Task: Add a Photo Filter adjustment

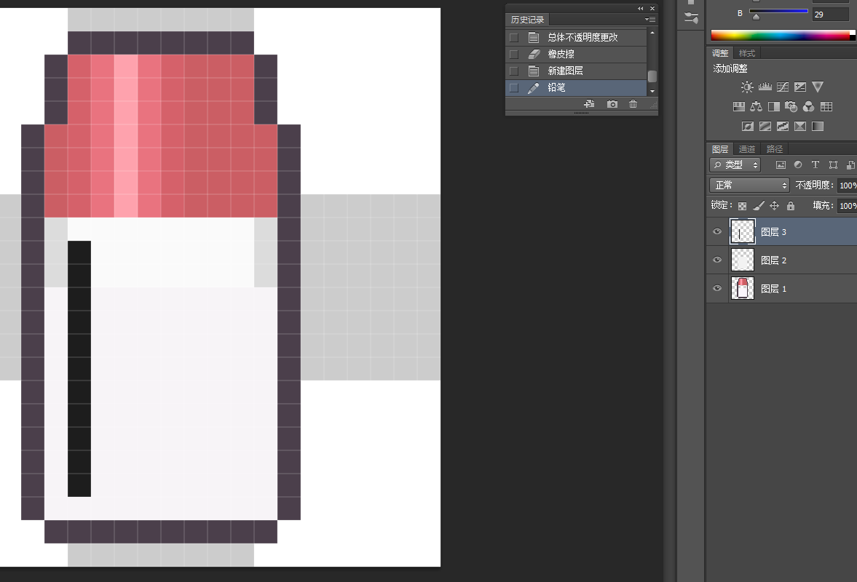Action: click(x=791, y=106)
